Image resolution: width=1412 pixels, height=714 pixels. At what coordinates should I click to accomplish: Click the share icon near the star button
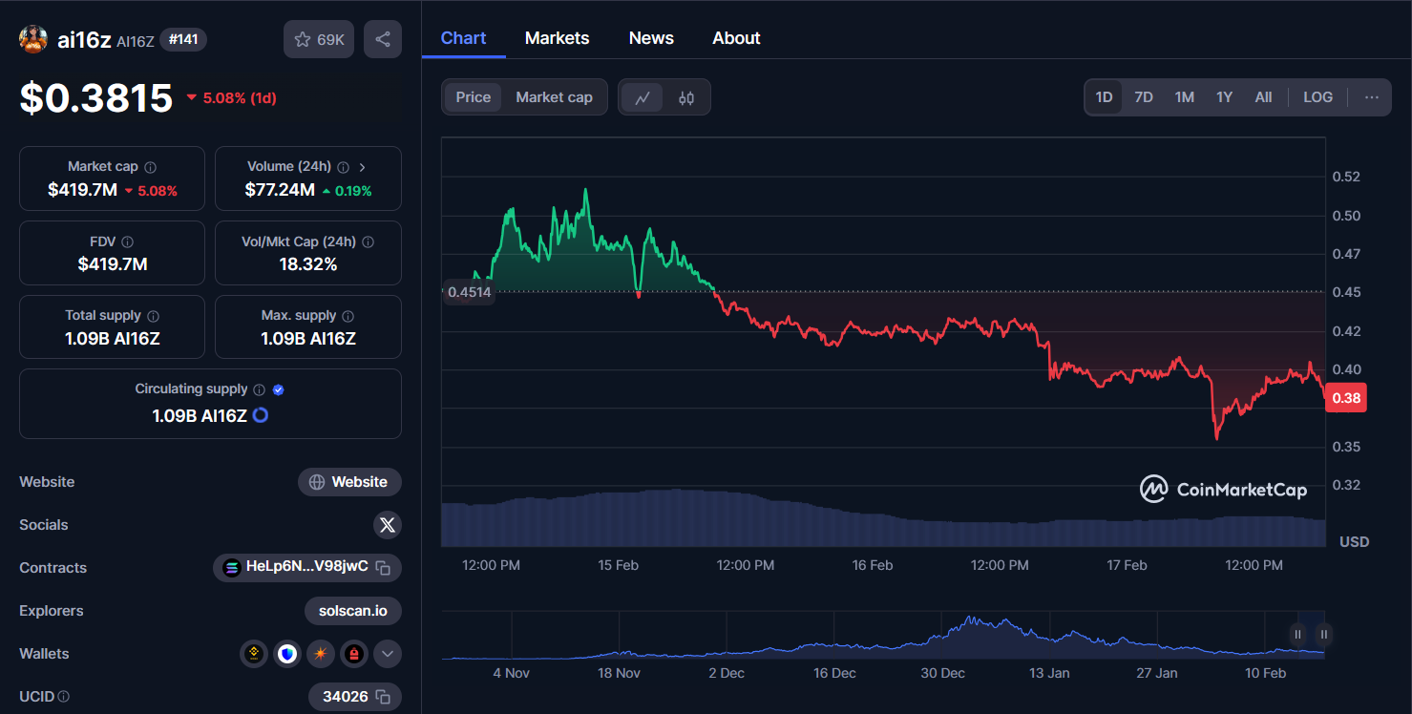click(x=382, y=39)
